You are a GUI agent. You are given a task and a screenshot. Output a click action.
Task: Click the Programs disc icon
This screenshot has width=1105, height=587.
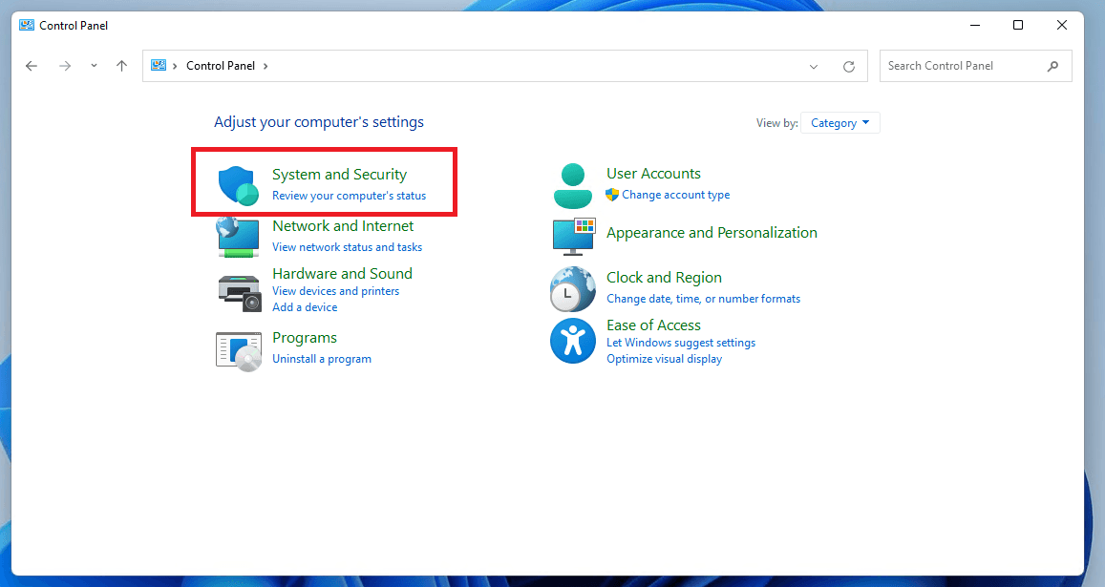[x=239, y=351]
